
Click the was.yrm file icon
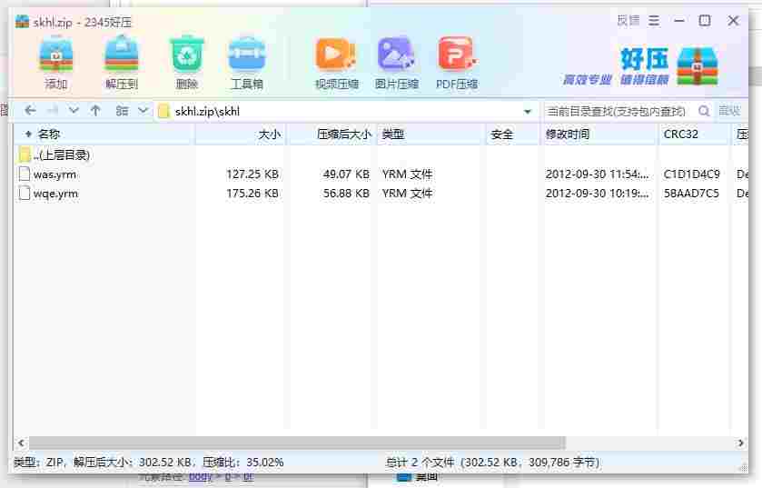point(25,174)
